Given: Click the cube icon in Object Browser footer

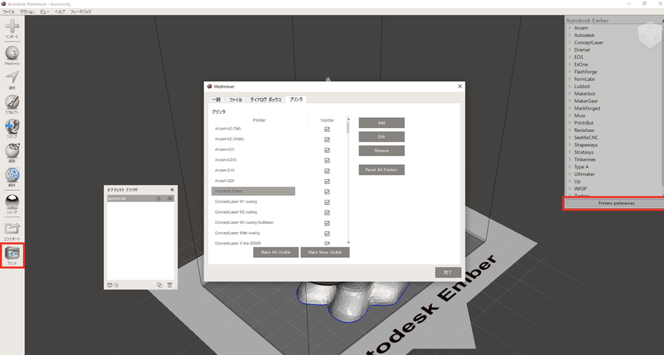Looking at the screenshot, I should tap(110, 285).
